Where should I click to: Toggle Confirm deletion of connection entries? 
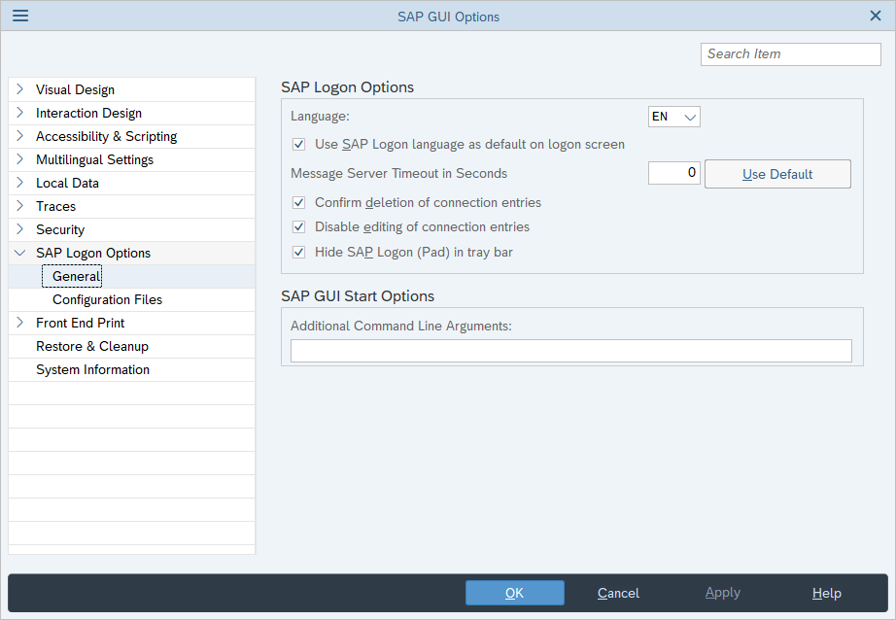(x=299, y=203)
